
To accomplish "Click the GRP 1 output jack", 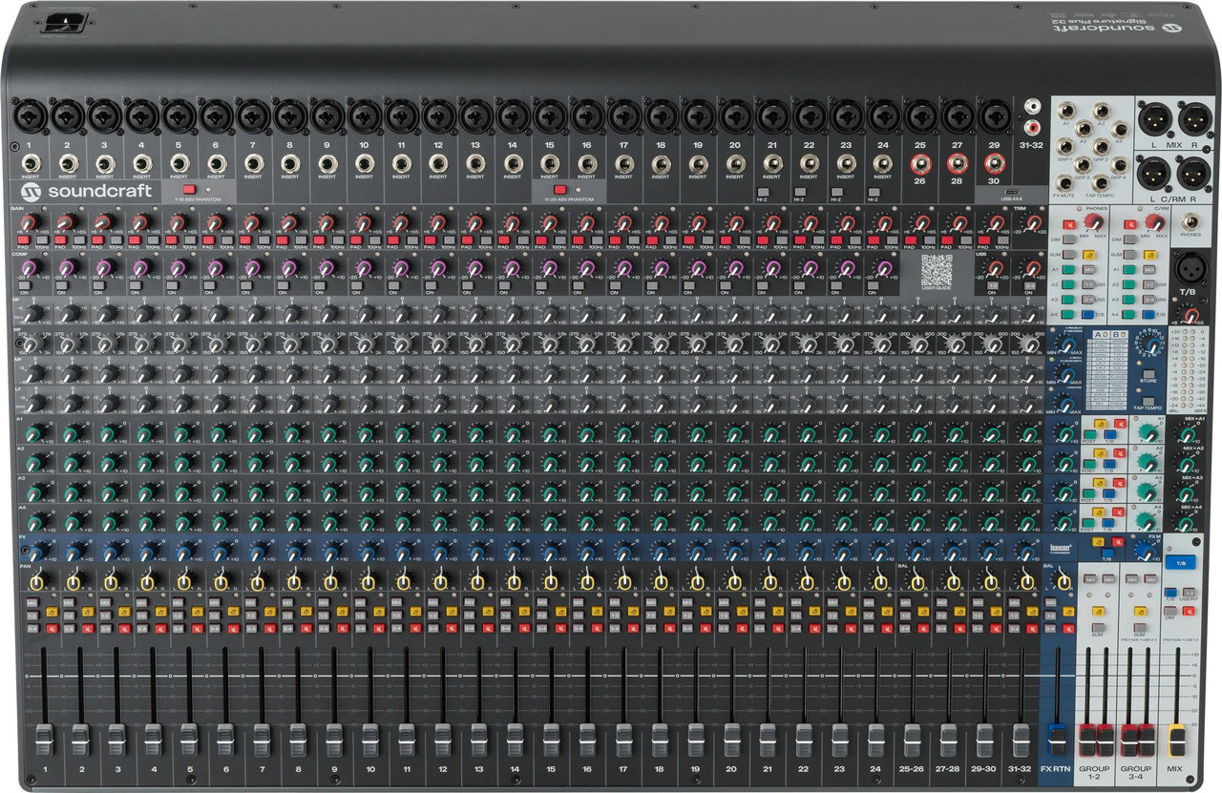I will [x=1065, y=146].
